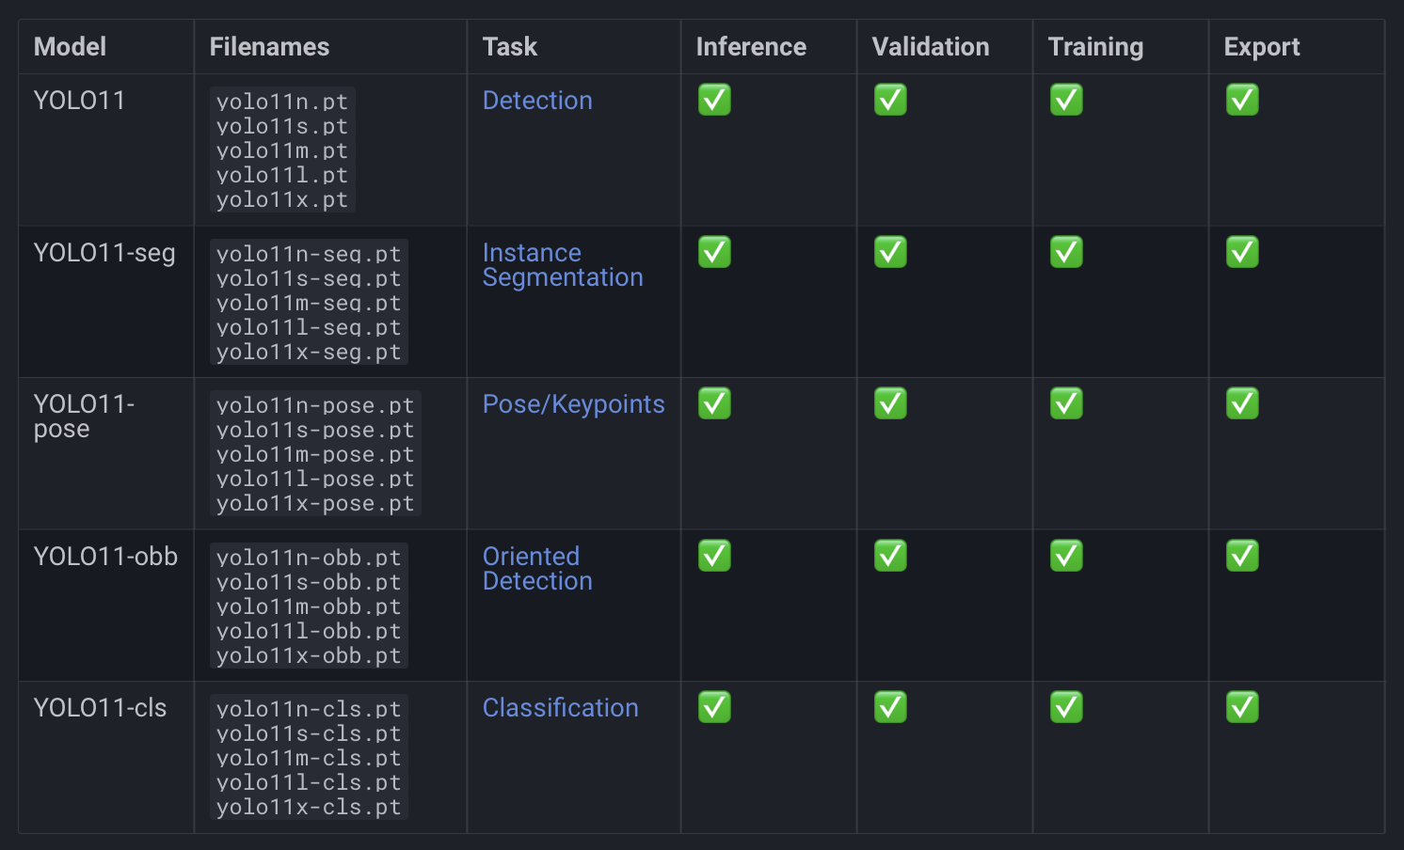Image resolution: width=1404 pixels, height=850 pixels.
Task: Click YOLO11-seg Training check mark
Action: tap(1066, 252)
